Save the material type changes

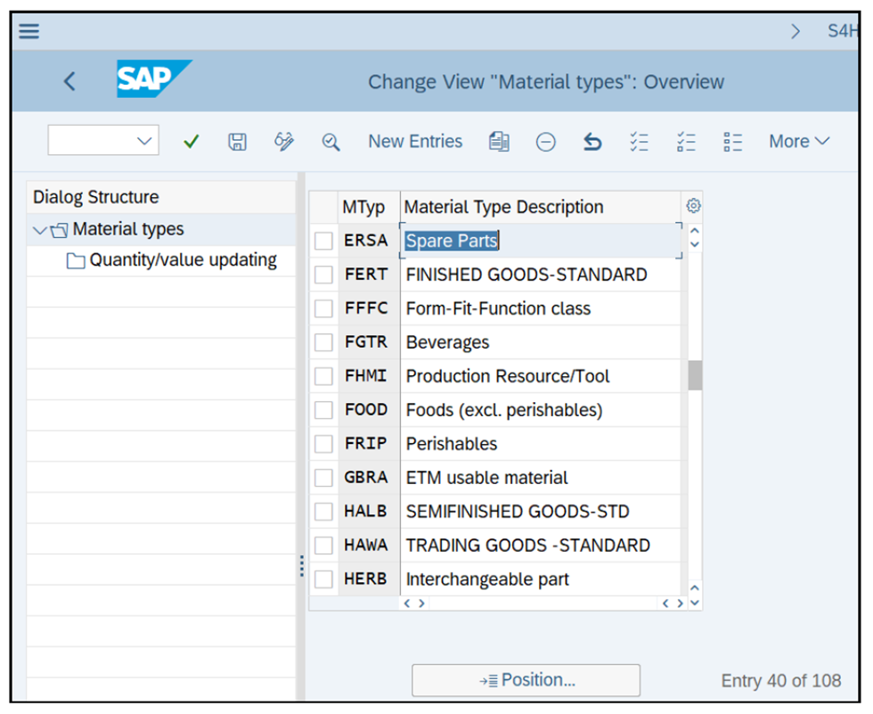pos(237,141)
